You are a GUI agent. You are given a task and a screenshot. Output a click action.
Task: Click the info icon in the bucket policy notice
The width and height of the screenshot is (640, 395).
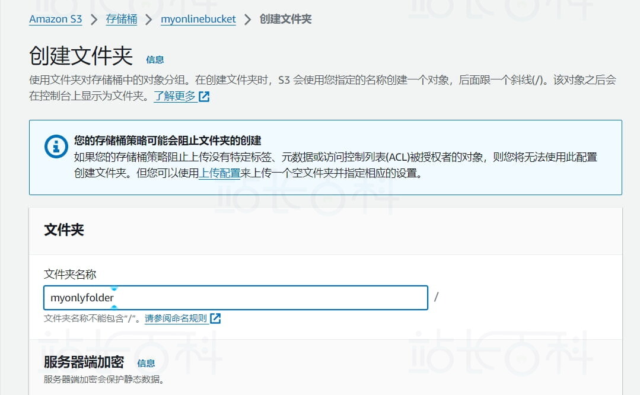coord(56,146)
